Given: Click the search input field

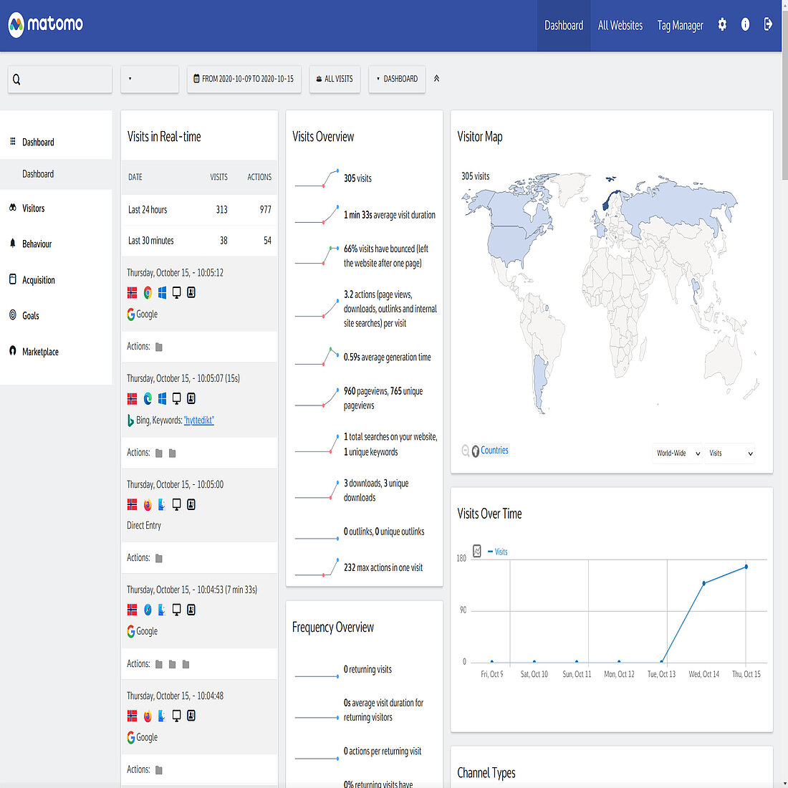Looking at the screenshot, I should (59, 80).
